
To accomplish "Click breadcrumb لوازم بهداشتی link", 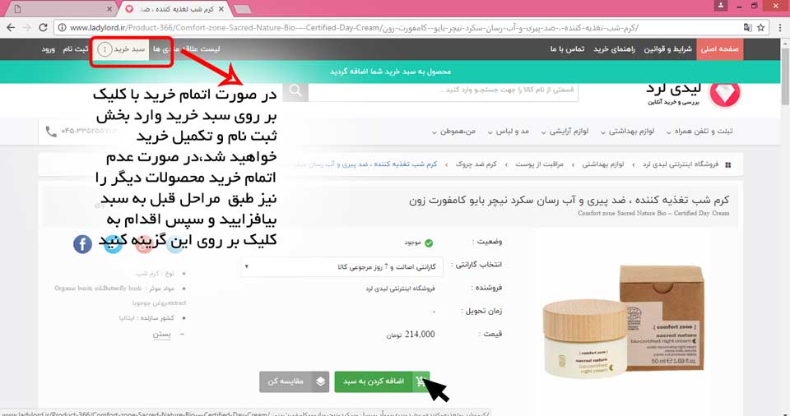I will click(603, 164).
